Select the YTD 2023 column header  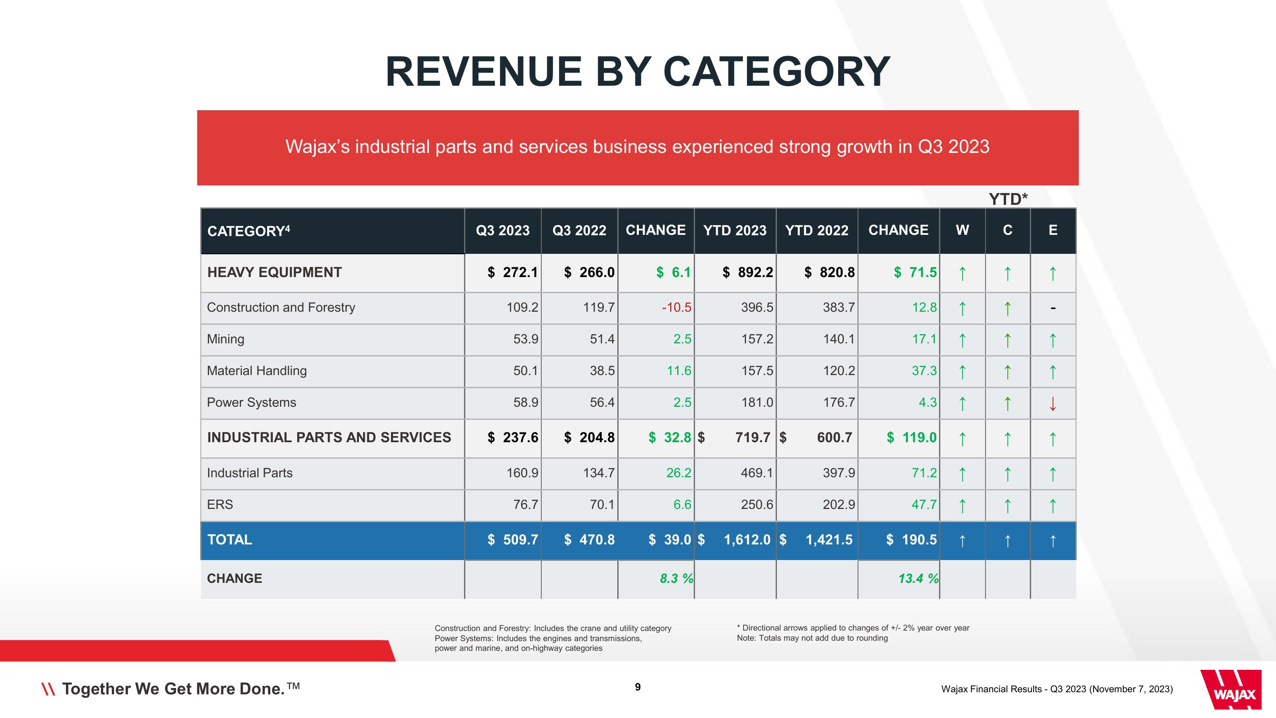tap(735, 231)
